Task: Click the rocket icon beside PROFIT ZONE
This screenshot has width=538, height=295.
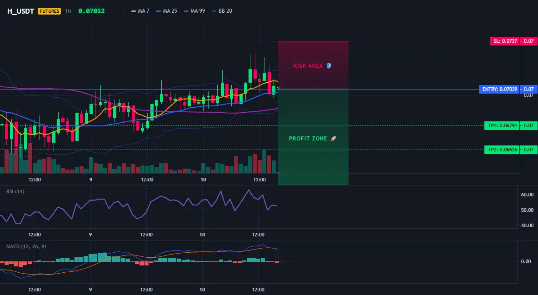Action: 333,138
